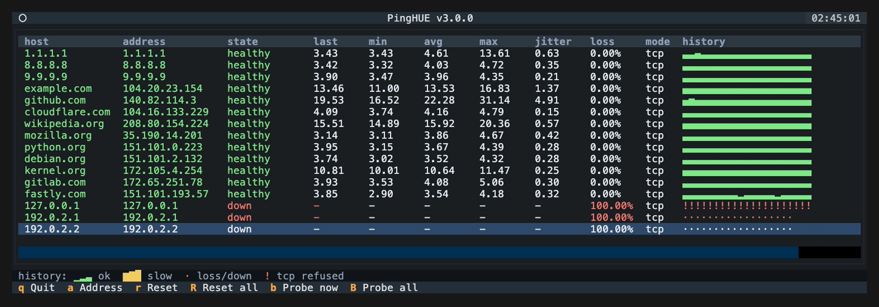Viewport: 879px width, 307px height.
Task: Click the tcp refused legend entry
Action: [x=304, y=276]
